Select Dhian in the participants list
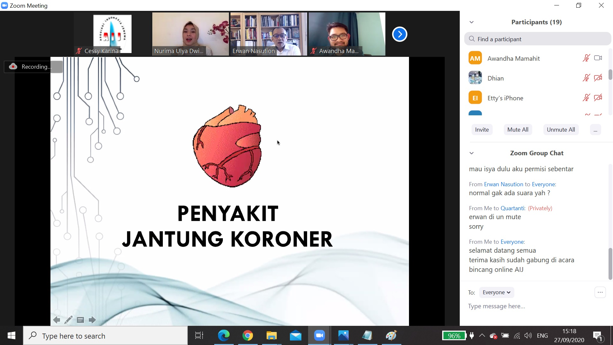Screen dimensions: 613x345 coord(495,78)
